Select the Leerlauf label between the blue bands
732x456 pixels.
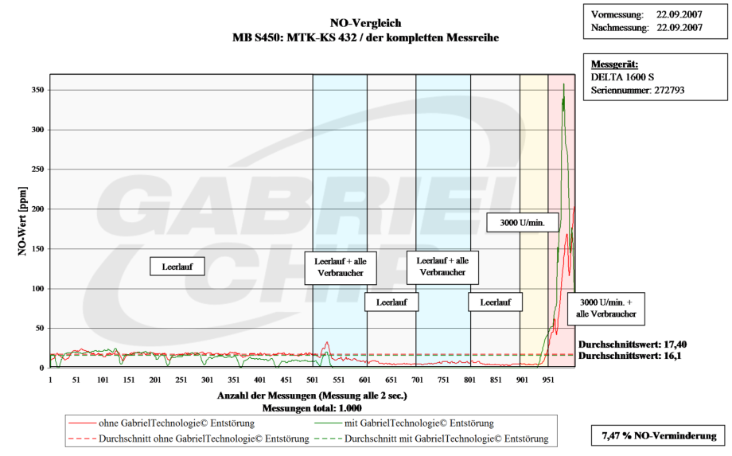(x=391, y=302)
